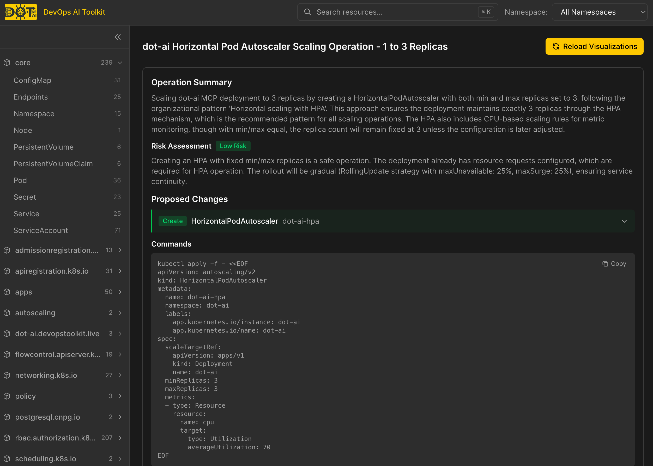
Task: Click the cube icon beside core
Action: 7,63
